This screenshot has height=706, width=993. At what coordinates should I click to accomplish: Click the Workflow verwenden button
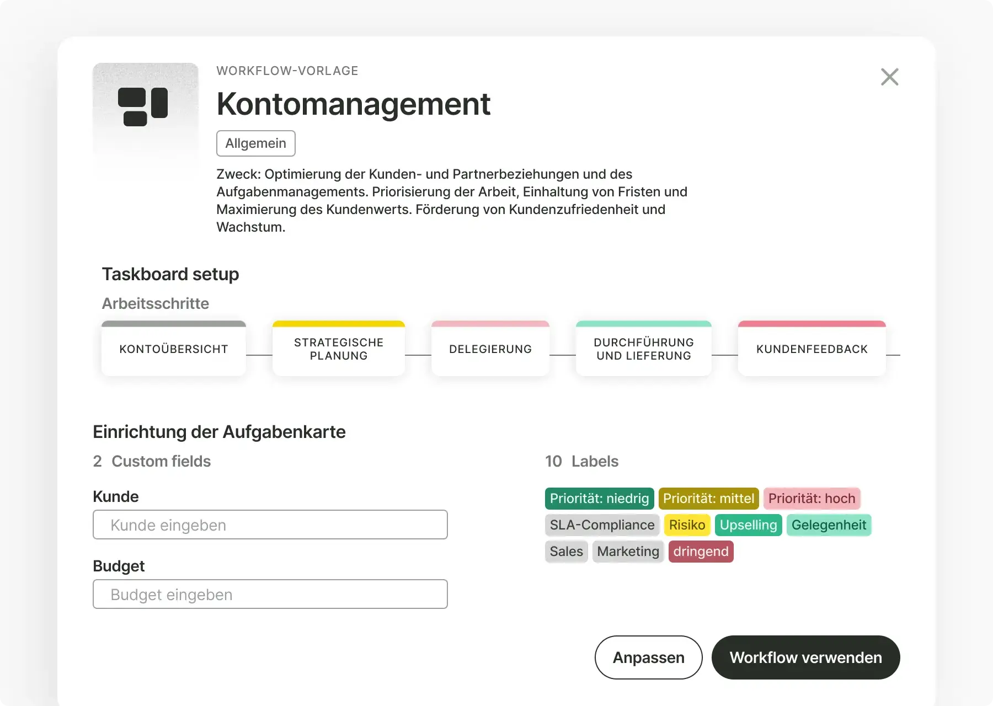pos(805,657)
